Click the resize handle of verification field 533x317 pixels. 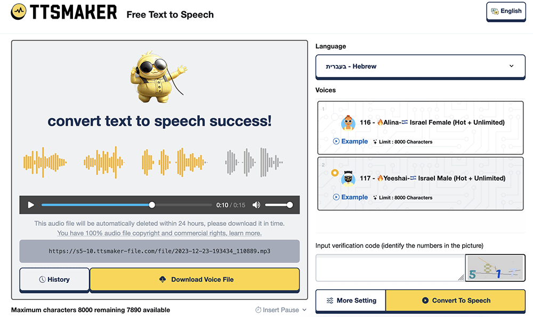461,278
